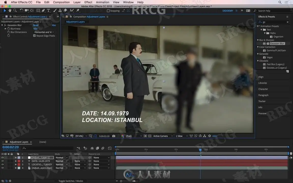The image size is (293, 183).
Task: Select the Zoom magnifier tool
Action: pos(15,10)
